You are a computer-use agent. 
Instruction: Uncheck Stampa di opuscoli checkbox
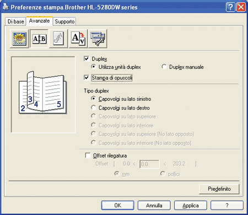point(87,78)
